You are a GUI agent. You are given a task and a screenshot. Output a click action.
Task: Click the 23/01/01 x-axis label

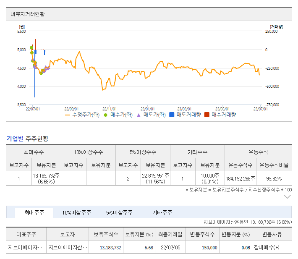(x=147, y=109)
